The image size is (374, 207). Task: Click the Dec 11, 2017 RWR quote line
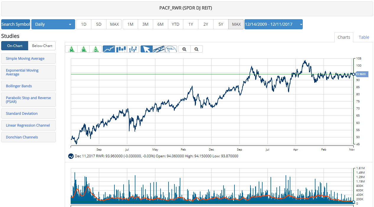156,156
